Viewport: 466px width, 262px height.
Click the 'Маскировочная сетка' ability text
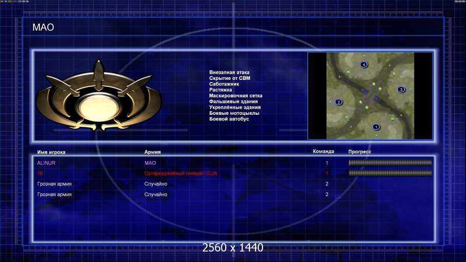click(236, 96)
